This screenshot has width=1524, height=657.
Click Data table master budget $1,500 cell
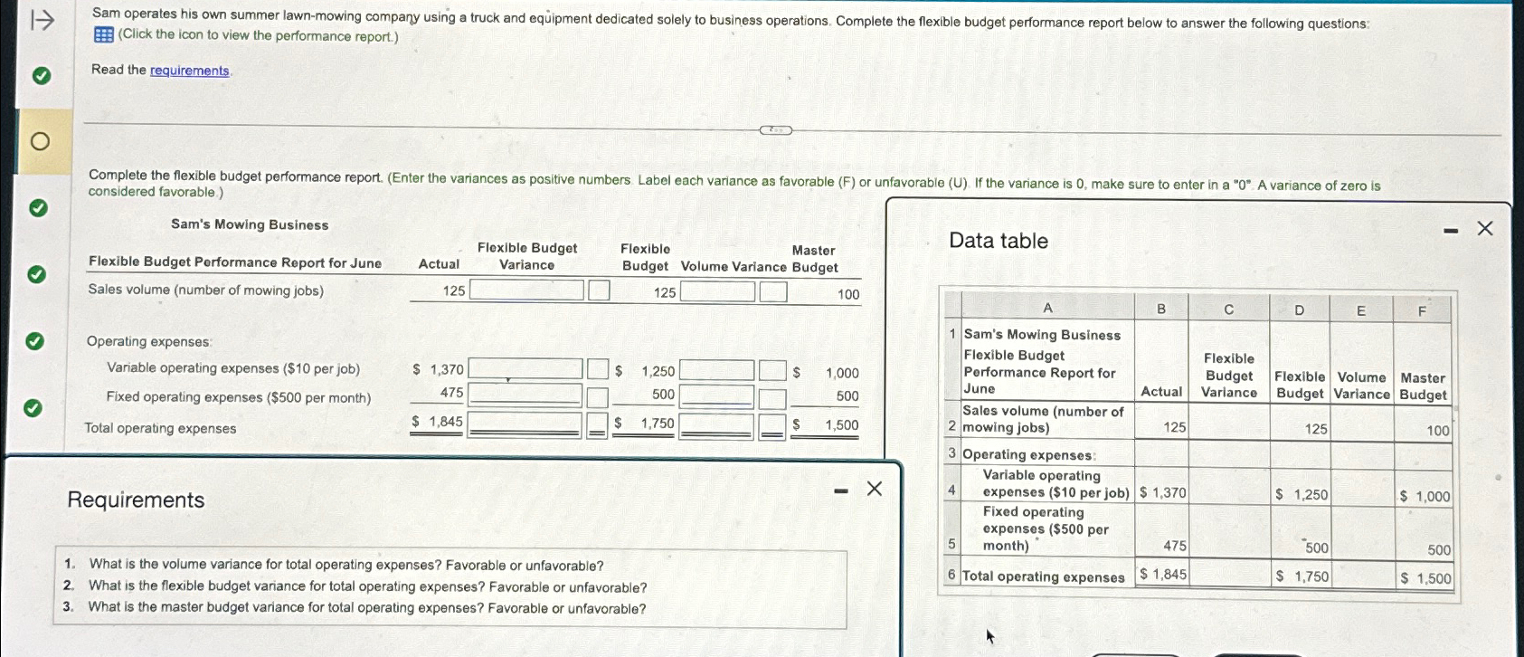click(1424, 577)
